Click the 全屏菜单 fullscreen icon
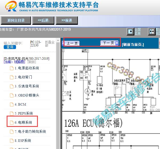Image resolution: width=160 pixels, height=149 pixels. (130, 31)
